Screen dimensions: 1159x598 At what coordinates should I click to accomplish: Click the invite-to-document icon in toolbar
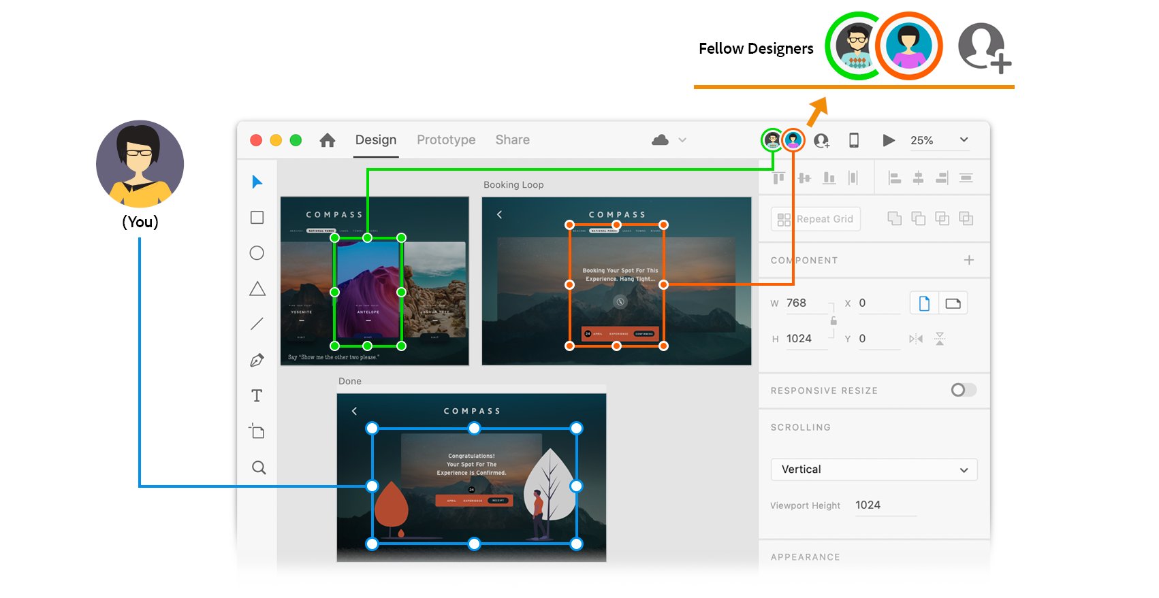(822, 141)
